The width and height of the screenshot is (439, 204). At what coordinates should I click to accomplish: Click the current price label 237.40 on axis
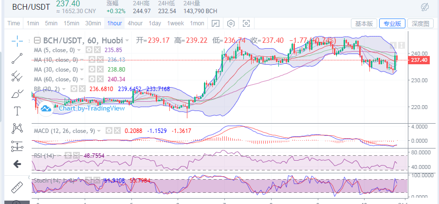pos(419,60)
